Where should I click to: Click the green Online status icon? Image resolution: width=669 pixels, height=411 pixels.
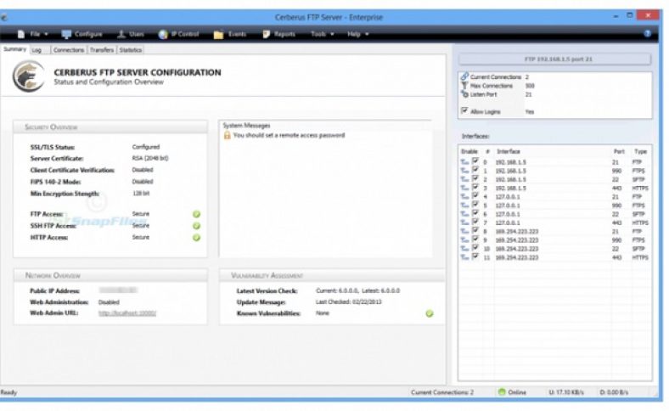502,391
